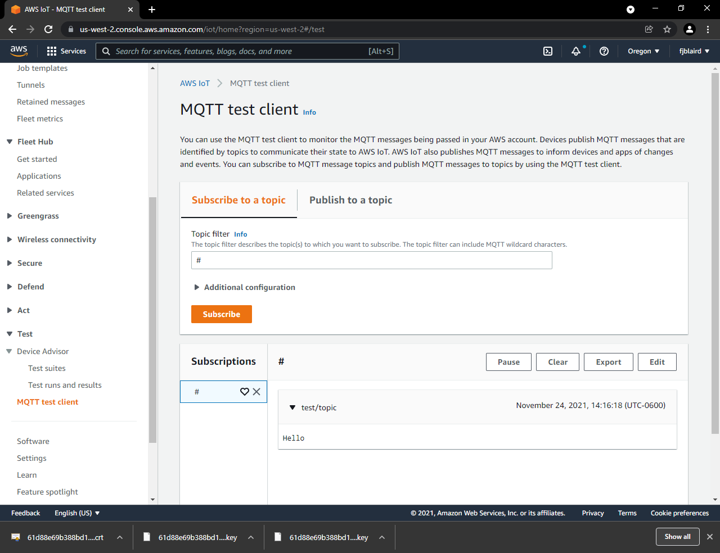Open the Services grid menu
Image resolution: width=720 pixels, height=553 pixels.
pos(66,51)
